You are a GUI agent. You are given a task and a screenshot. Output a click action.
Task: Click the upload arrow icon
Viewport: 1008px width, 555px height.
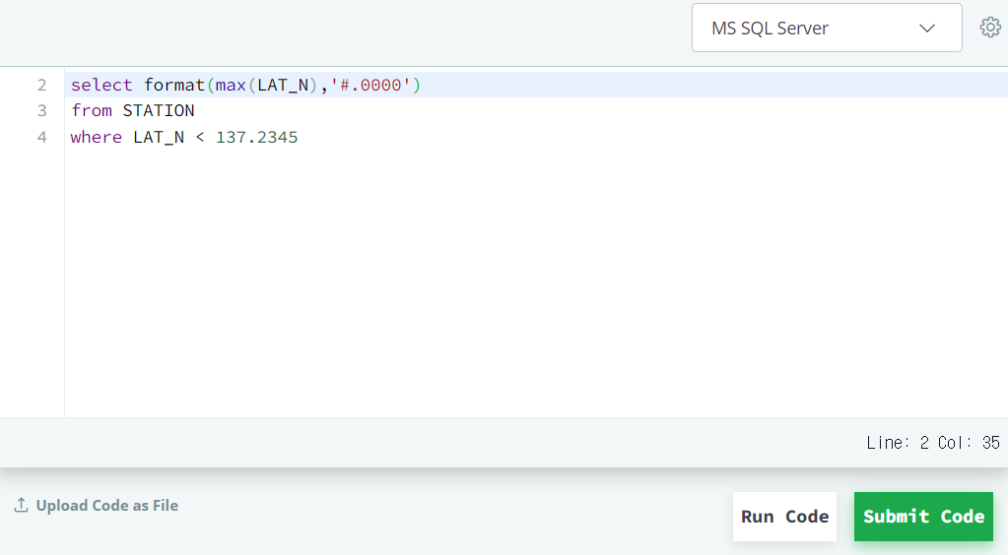22,505
